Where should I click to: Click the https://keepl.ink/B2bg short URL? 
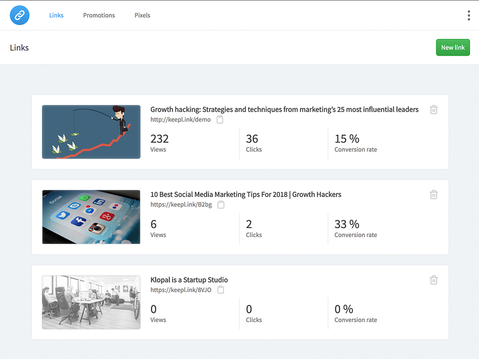(x=181, y=205)
